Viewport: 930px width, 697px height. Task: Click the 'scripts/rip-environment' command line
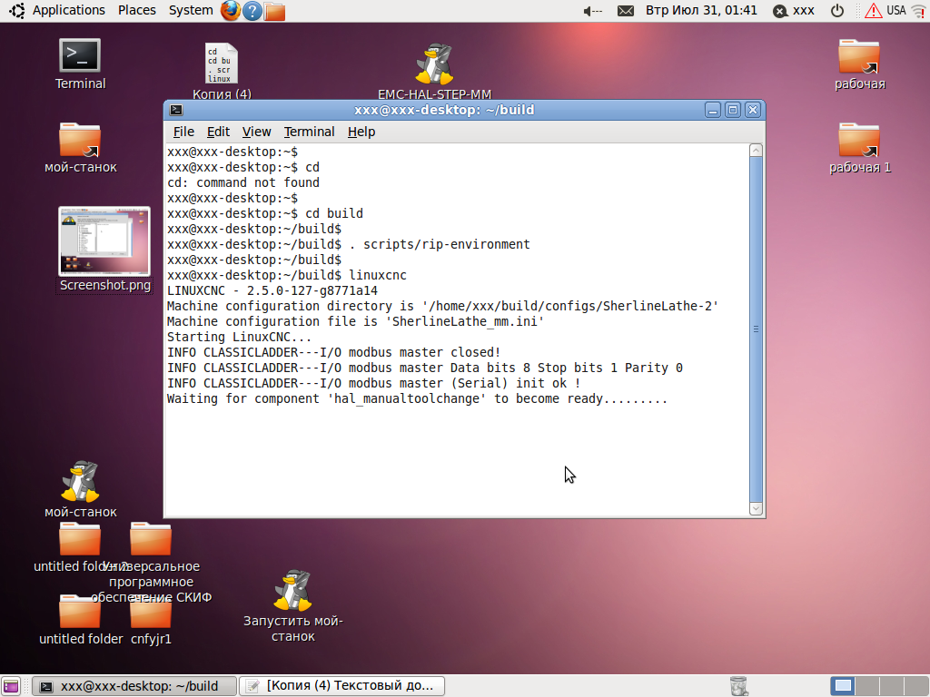[349, 244]
